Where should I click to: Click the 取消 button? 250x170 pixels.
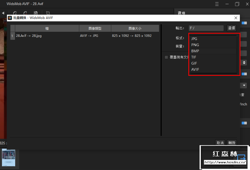220,143
